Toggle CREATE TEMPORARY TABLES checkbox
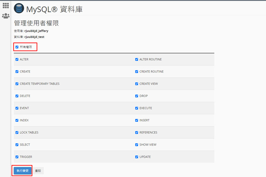 click(x=17, y=84)
